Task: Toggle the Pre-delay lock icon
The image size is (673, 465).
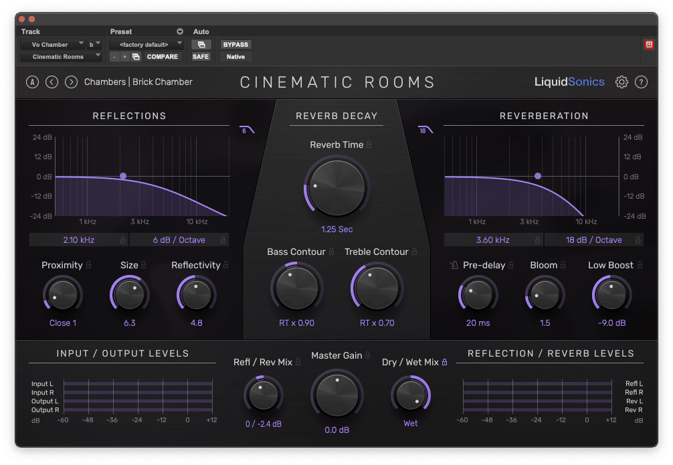Action: tap(510, 264)
